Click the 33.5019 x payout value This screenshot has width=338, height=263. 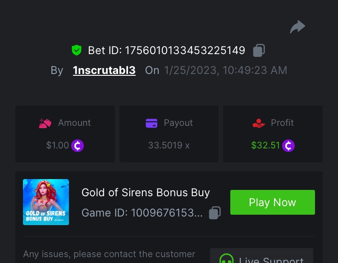(x=169, y=146)
